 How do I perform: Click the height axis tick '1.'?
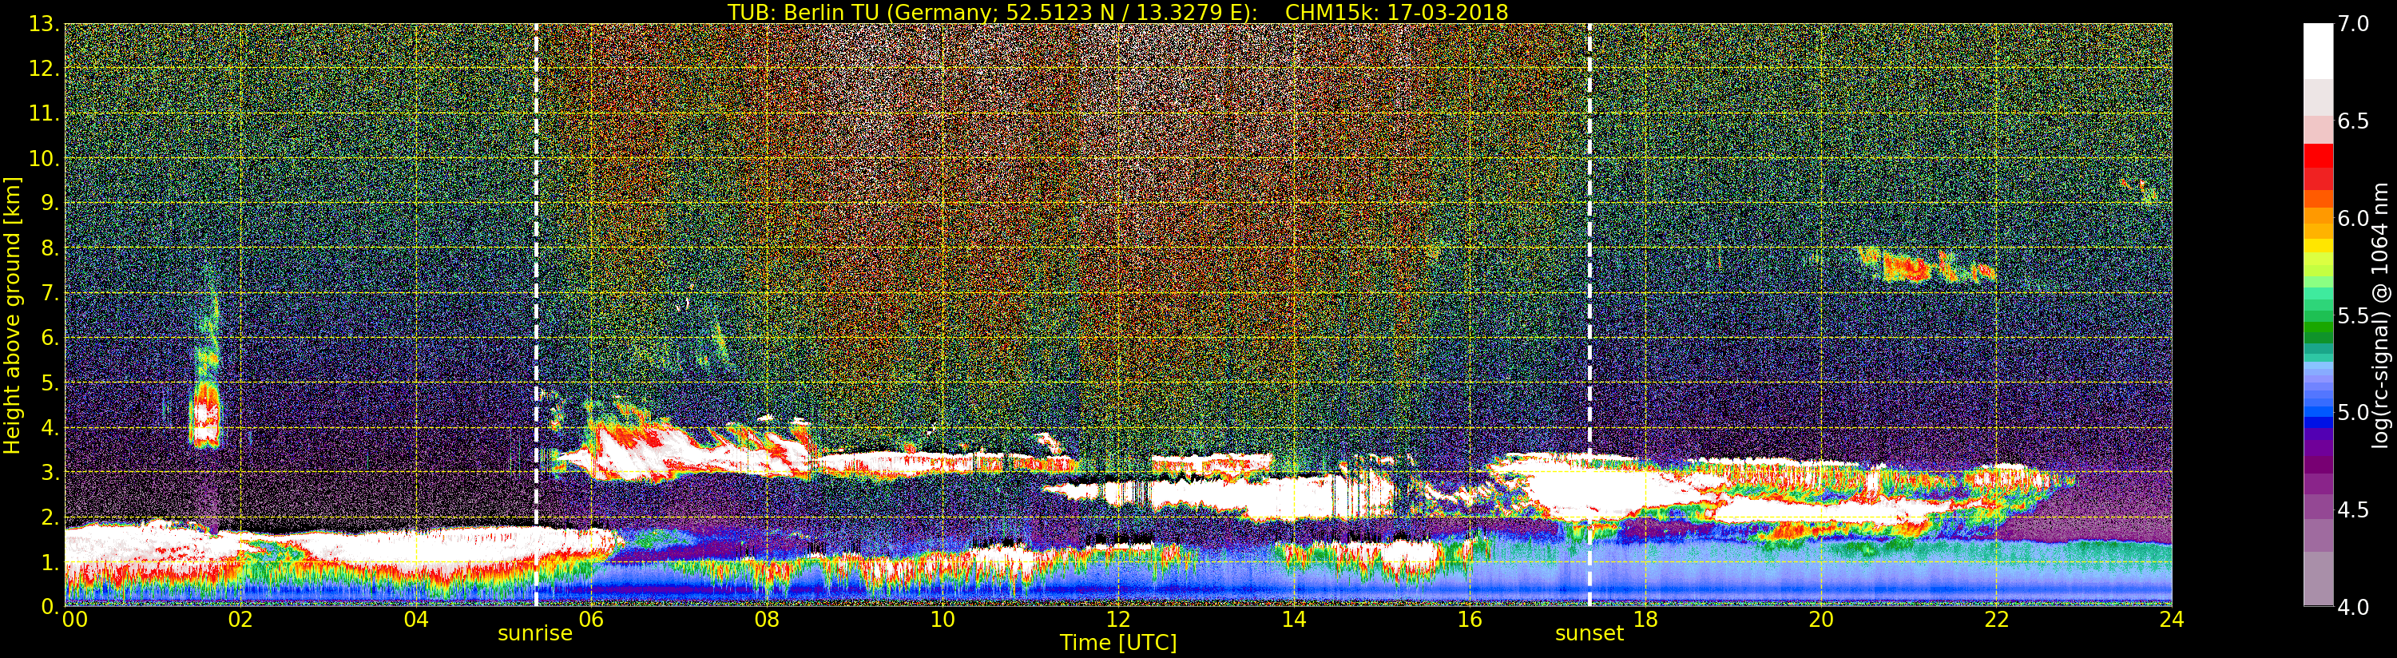(x=50, y=562)
